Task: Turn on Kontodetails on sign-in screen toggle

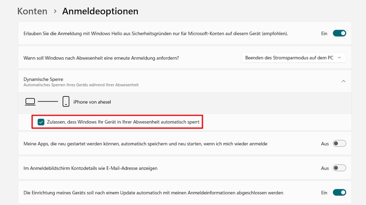Action: tap(340, 168)
